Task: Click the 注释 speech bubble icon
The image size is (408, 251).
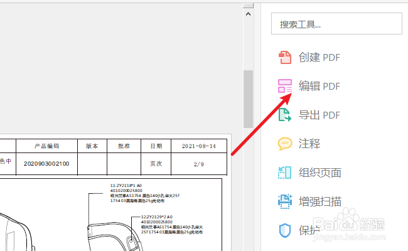Action: point(285,144)
